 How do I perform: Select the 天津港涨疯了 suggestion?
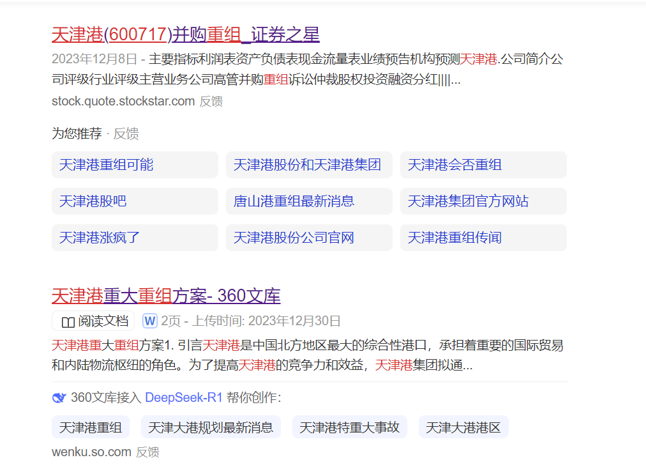(x=135, y=238)
